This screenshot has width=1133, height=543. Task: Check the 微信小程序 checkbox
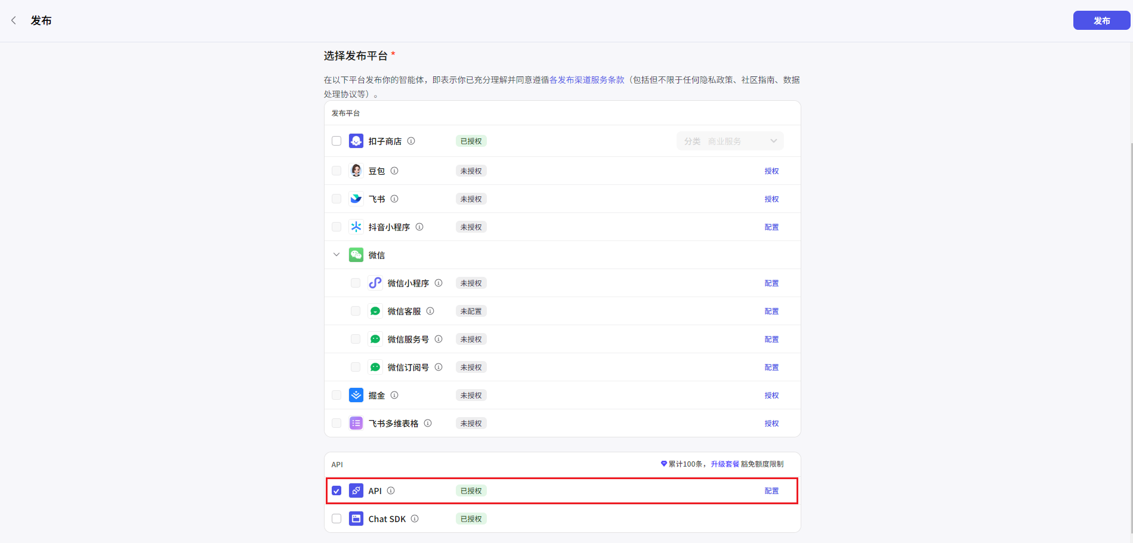coord(356,283)
